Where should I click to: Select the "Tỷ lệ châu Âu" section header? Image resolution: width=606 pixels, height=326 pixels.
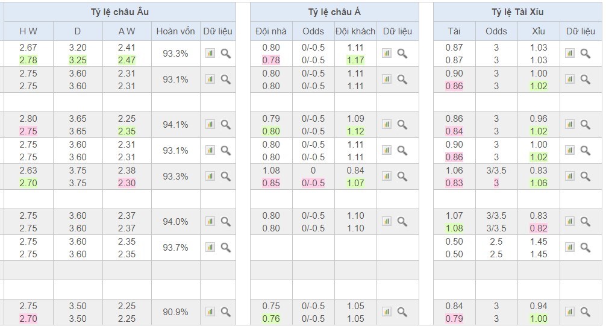(119, 11)
